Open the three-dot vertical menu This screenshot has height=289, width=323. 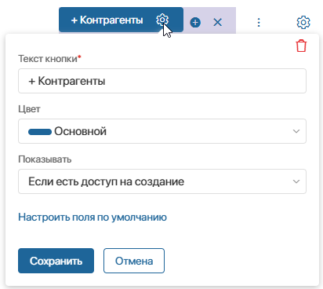(x=259, y=23)
